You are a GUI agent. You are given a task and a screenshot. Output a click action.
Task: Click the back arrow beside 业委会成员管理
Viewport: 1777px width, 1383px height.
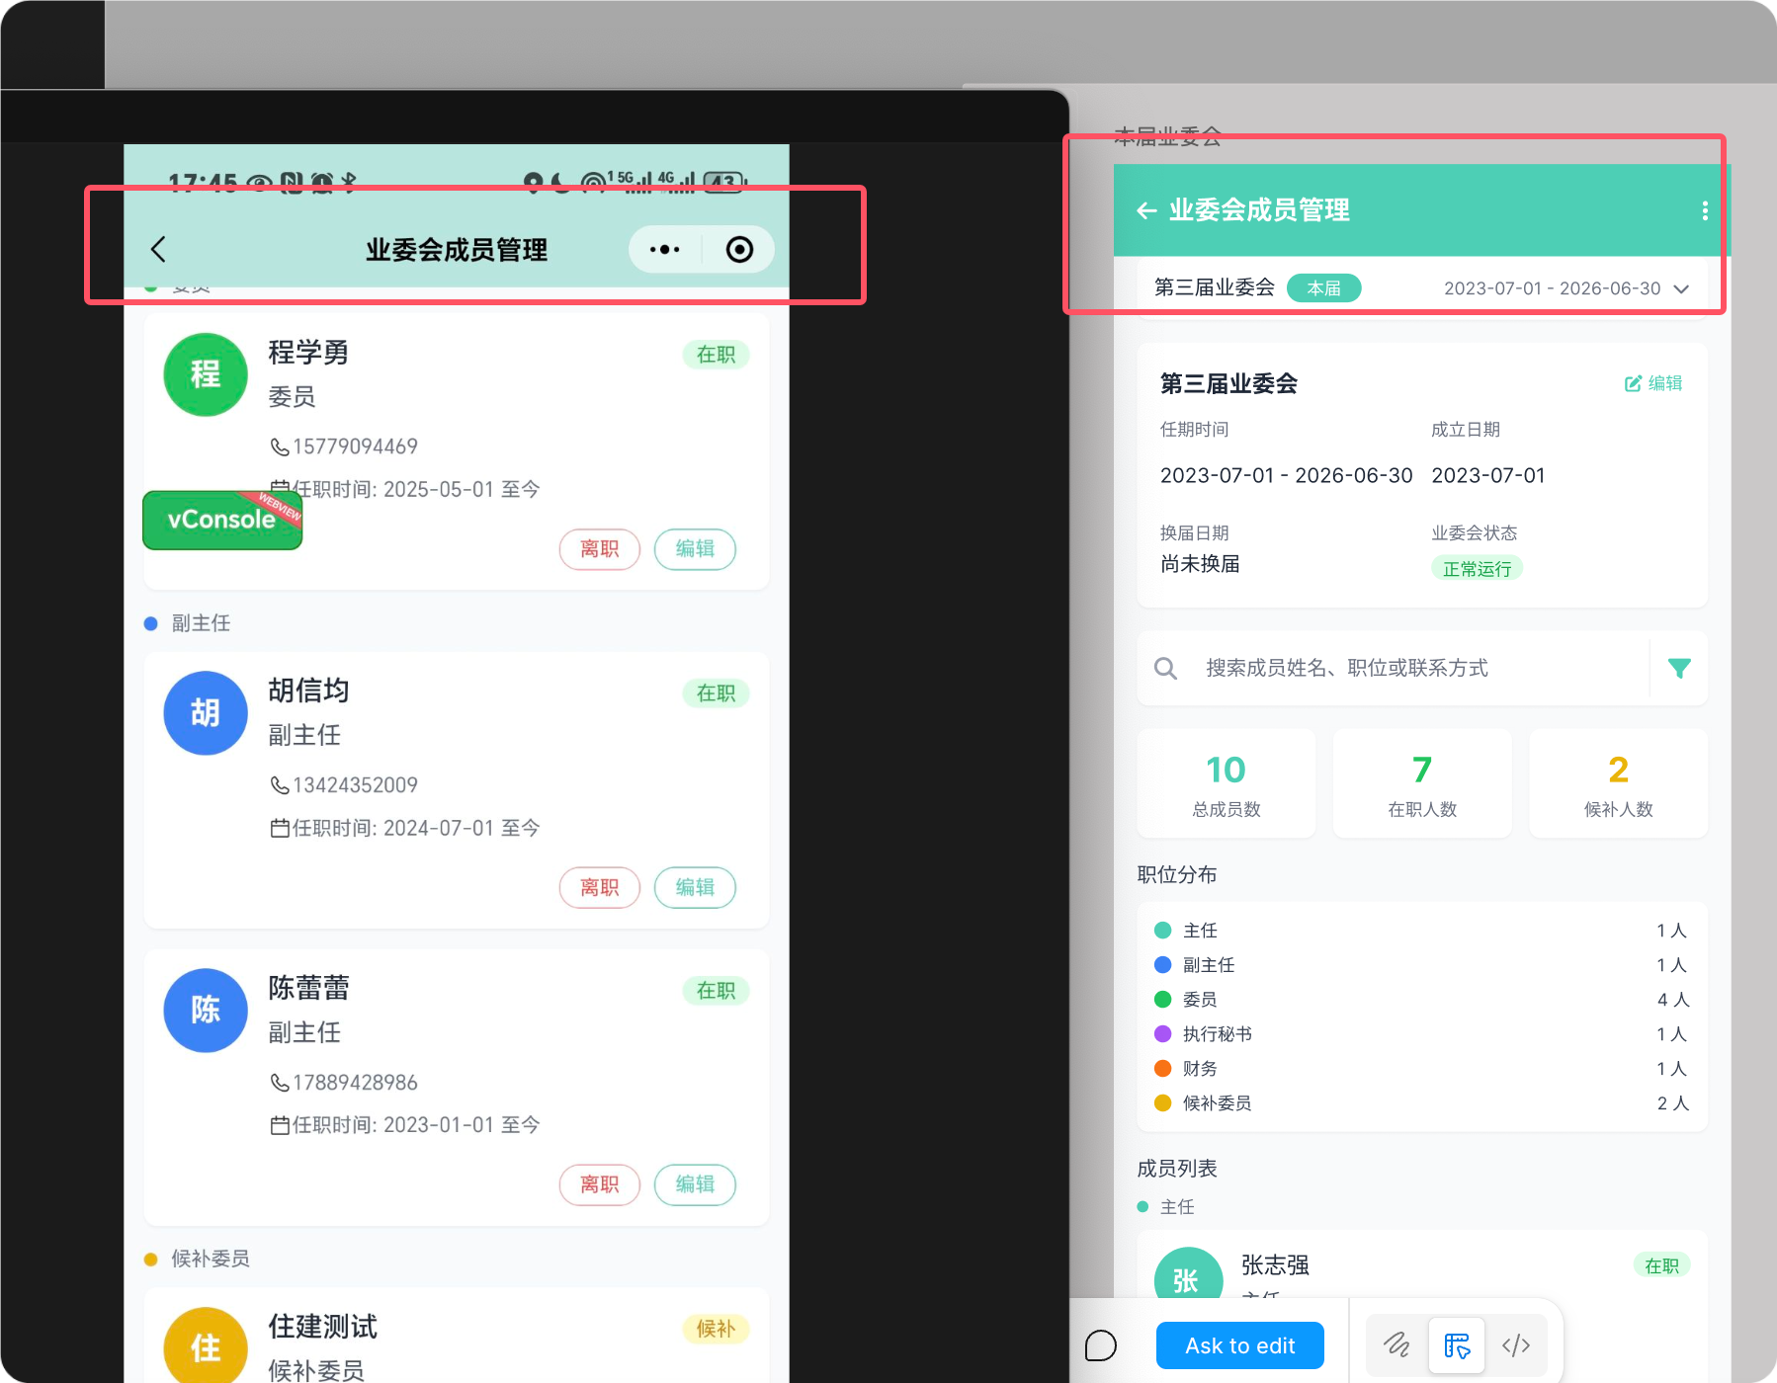click(x=1146, y=210)
